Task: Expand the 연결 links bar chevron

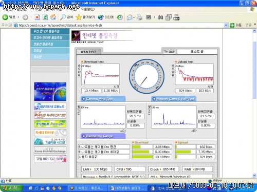Action: pyautogui.click(x=255, y=25)
